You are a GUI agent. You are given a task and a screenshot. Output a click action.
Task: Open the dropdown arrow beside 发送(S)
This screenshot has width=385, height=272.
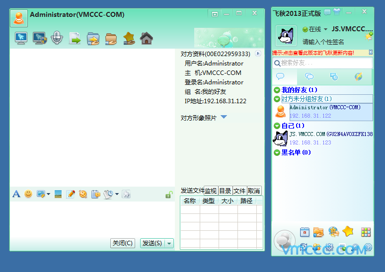pyautogui.click(x=169, y=243)
